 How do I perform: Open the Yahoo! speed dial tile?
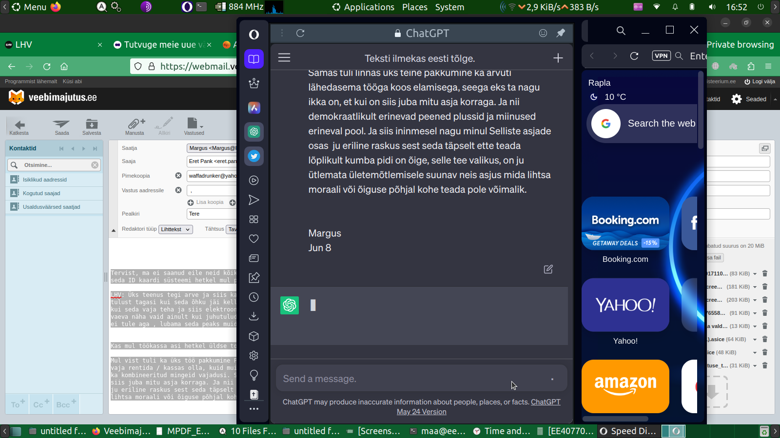625,305
